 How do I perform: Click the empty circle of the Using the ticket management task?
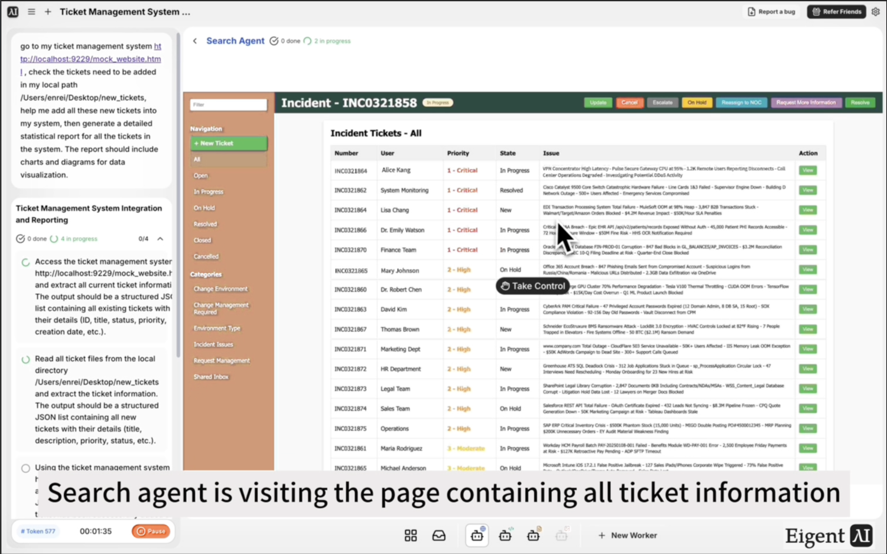[25, 468]
